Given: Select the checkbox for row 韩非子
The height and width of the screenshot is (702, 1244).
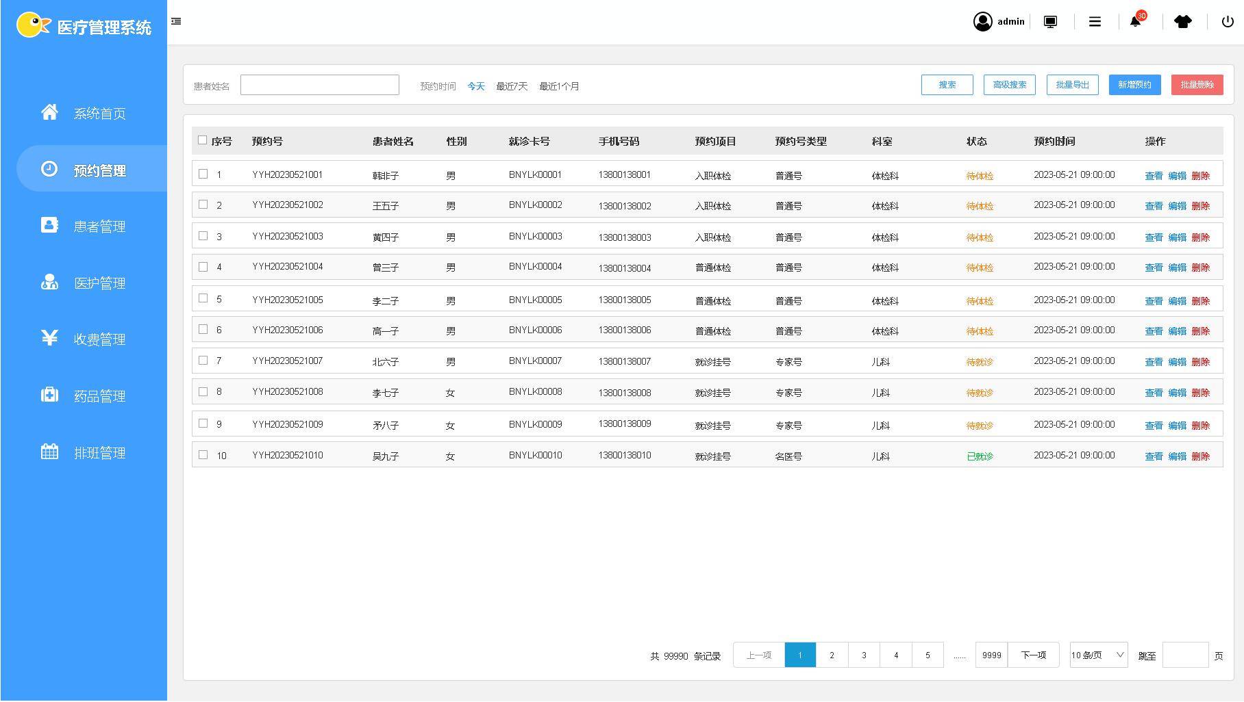Looking at the screenshot, I should click(x=203, y=174).
